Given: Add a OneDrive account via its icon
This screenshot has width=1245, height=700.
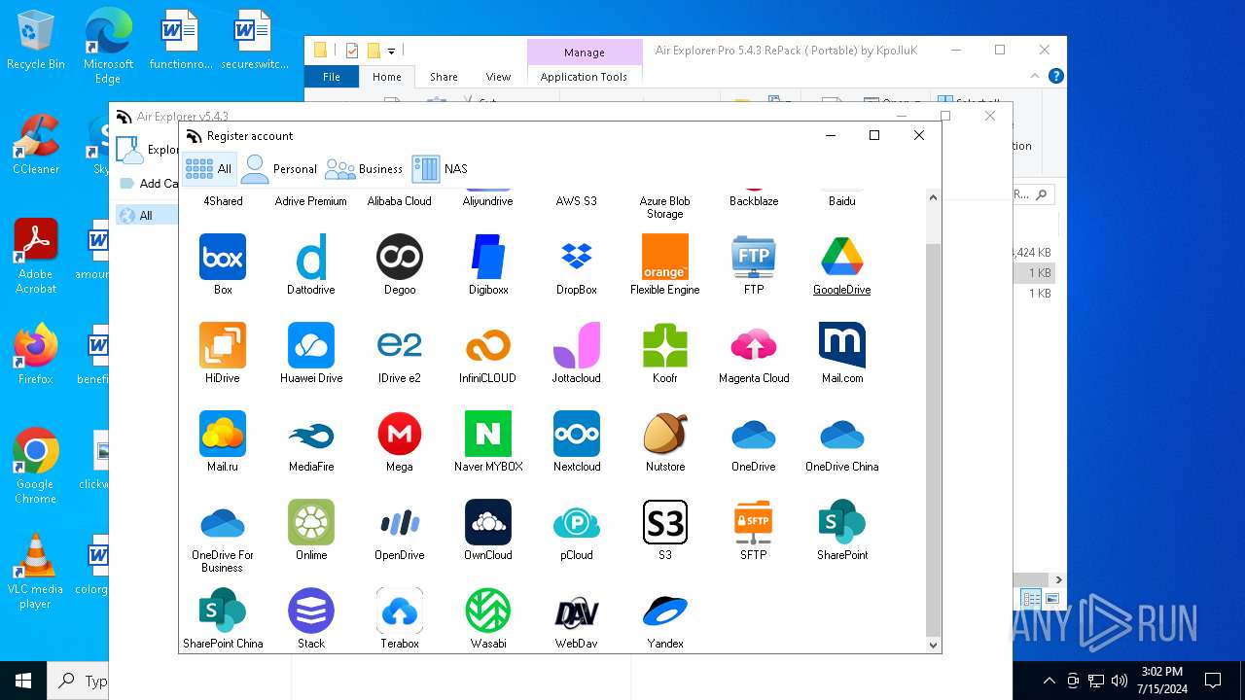Looking at the screenshot, I should coord(754,434).
